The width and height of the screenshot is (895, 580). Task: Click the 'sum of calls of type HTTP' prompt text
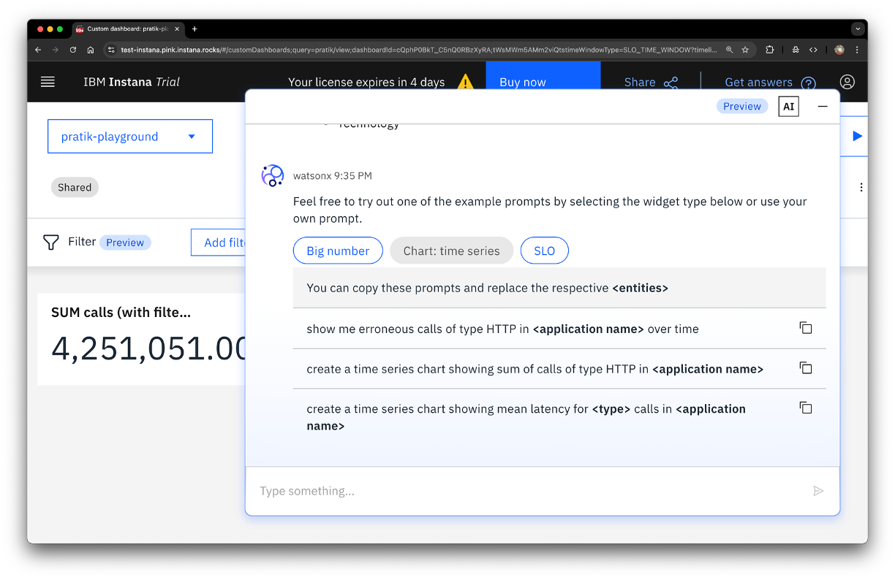(535, 369)
